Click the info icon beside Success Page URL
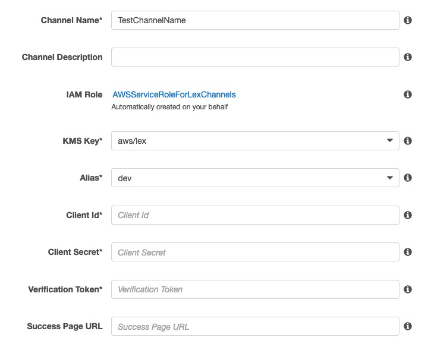Viewport: 431px width, 347px height. point(408,326)
